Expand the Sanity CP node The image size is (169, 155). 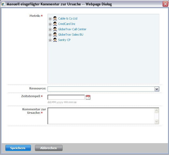pos(50,40)
